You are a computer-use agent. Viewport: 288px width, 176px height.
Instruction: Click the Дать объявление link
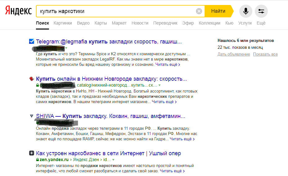pos(234,54)
